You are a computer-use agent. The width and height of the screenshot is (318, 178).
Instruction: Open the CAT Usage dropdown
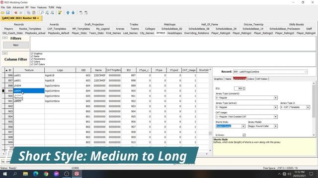[276, 117]
